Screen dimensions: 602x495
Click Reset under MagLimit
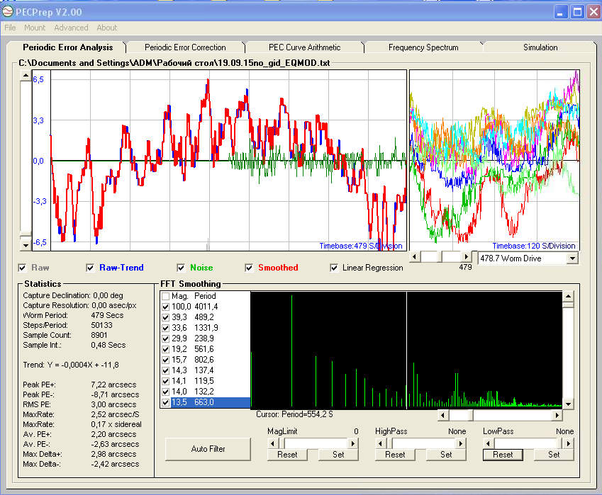[287, 455]
